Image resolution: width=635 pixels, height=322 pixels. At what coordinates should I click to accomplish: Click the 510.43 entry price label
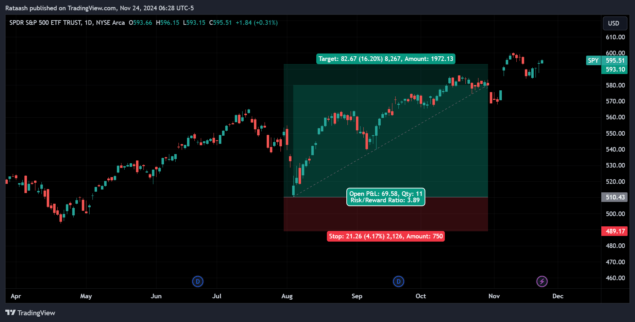pyautogui.click(x=614, y=197)
